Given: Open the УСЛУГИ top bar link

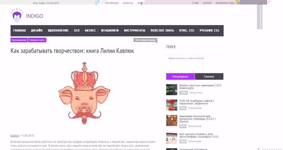Looking at the screenshot, I should [x=207, y=3].
